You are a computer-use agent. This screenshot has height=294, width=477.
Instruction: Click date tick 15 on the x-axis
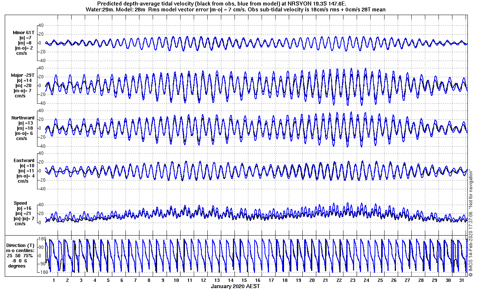(x=244, y=280)
